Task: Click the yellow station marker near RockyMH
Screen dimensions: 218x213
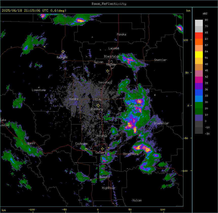Action: tap(63, 52)
